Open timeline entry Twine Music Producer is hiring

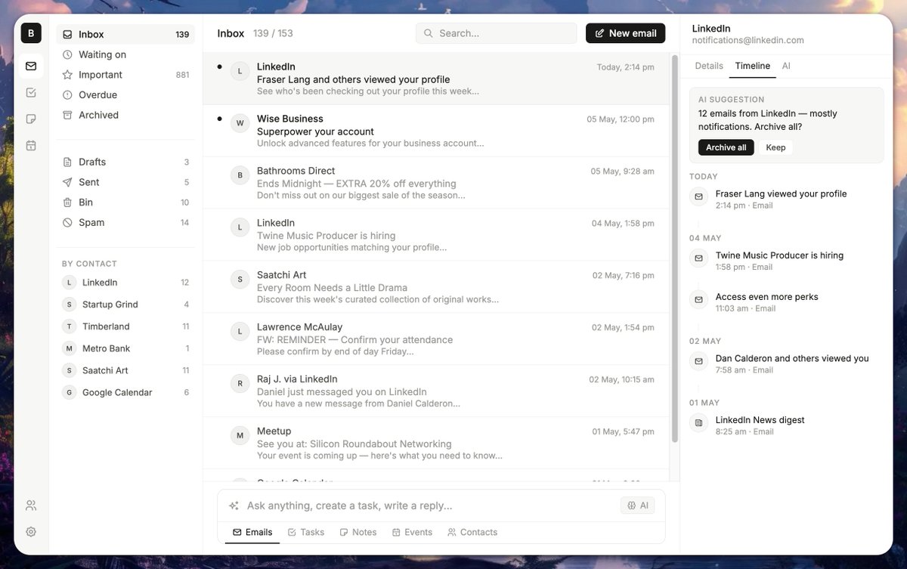(x=786, y=261)
